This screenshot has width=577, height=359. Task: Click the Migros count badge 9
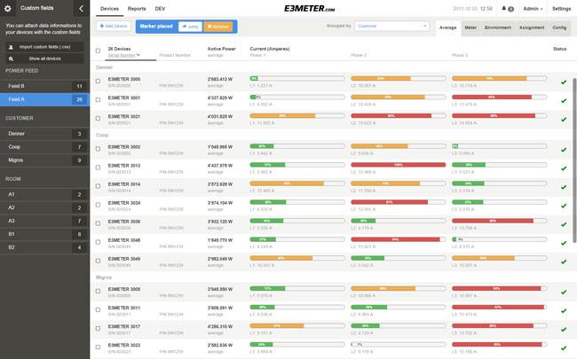click(x=80, y=160)
